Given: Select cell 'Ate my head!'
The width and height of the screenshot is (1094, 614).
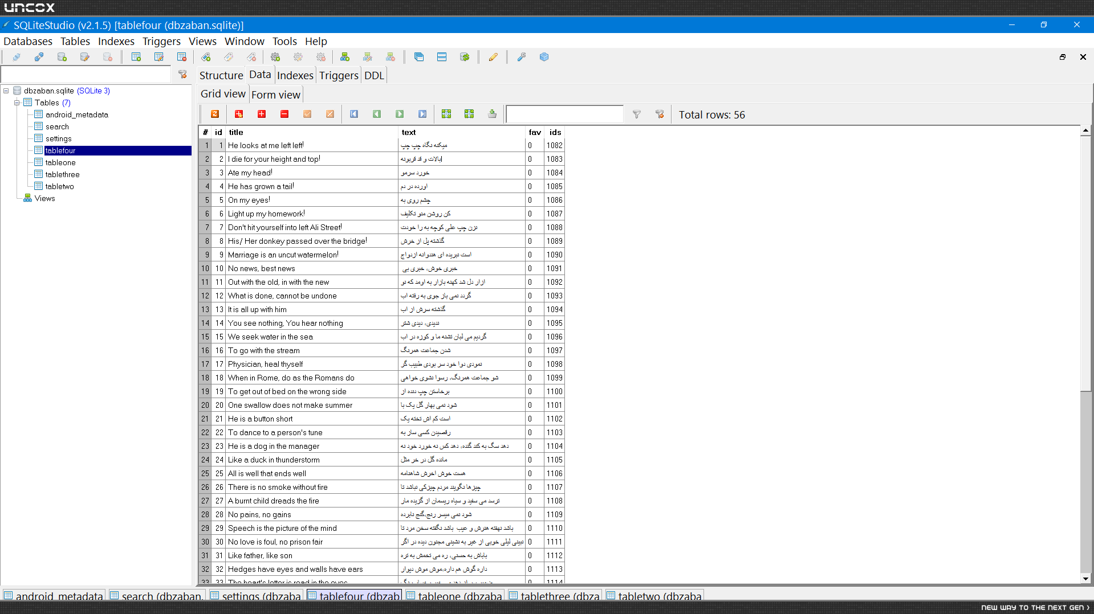Looking at the screenshot, I should coord(312,173).
